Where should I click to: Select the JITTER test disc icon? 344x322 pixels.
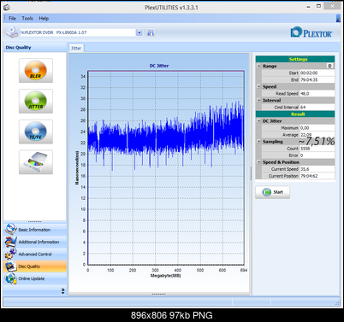(36, 101)
